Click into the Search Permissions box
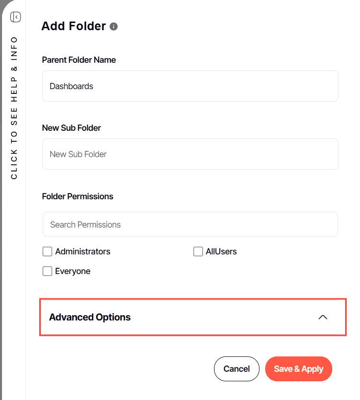Viewport: 360px width, 400px height. click(190, 225)
